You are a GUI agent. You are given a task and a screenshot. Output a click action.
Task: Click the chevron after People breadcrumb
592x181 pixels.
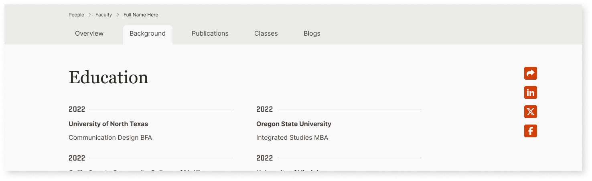point(90,15)
